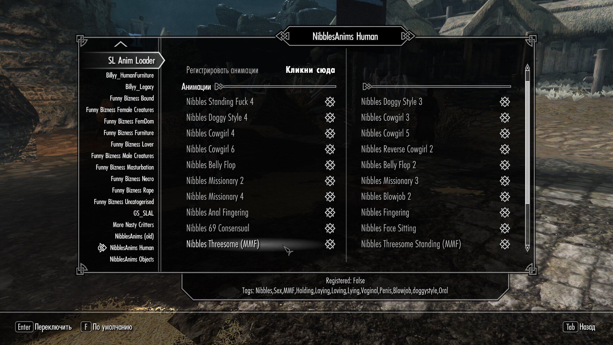Screen dimensions: 613x345
Task: Toggle registration for Nibbles Cowgirl 6
Action: click(330, 149)
